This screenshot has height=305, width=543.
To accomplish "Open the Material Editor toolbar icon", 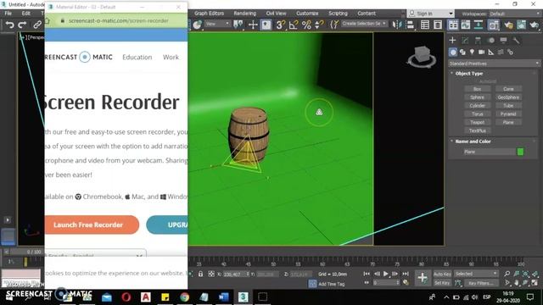I will (494, 25).
